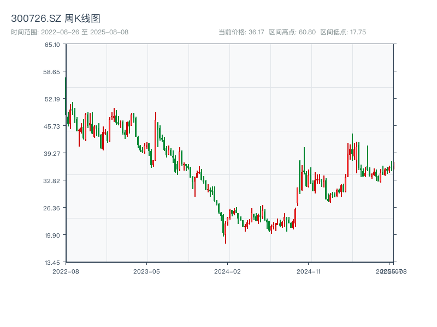Click the 2023-05 date label
The image size is (437, 327).
click(146, 271)
